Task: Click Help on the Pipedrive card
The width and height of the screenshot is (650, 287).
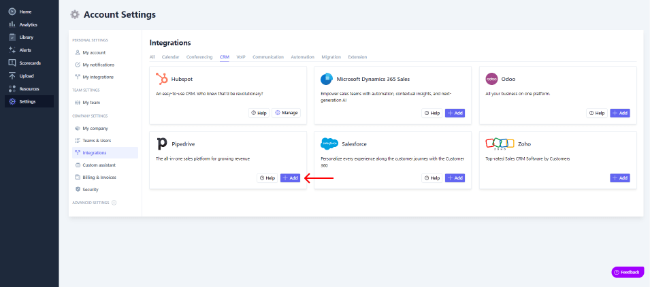Action: 267,178
